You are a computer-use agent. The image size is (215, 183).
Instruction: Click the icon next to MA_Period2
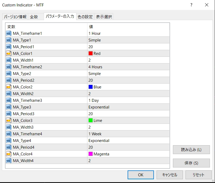point(9,80)
